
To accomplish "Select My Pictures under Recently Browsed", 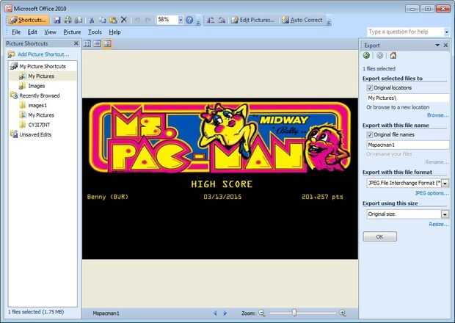I will pos(41,115).
